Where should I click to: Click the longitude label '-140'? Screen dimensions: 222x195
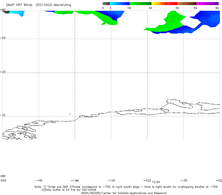75,180
